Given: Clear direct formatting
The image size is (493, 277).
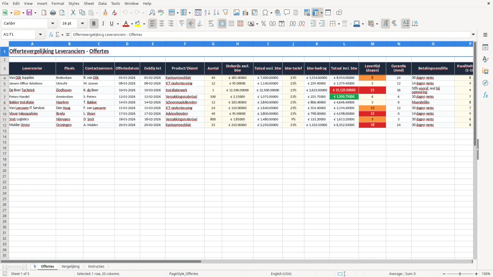Looking at the screenshot, I should (115, 13).
